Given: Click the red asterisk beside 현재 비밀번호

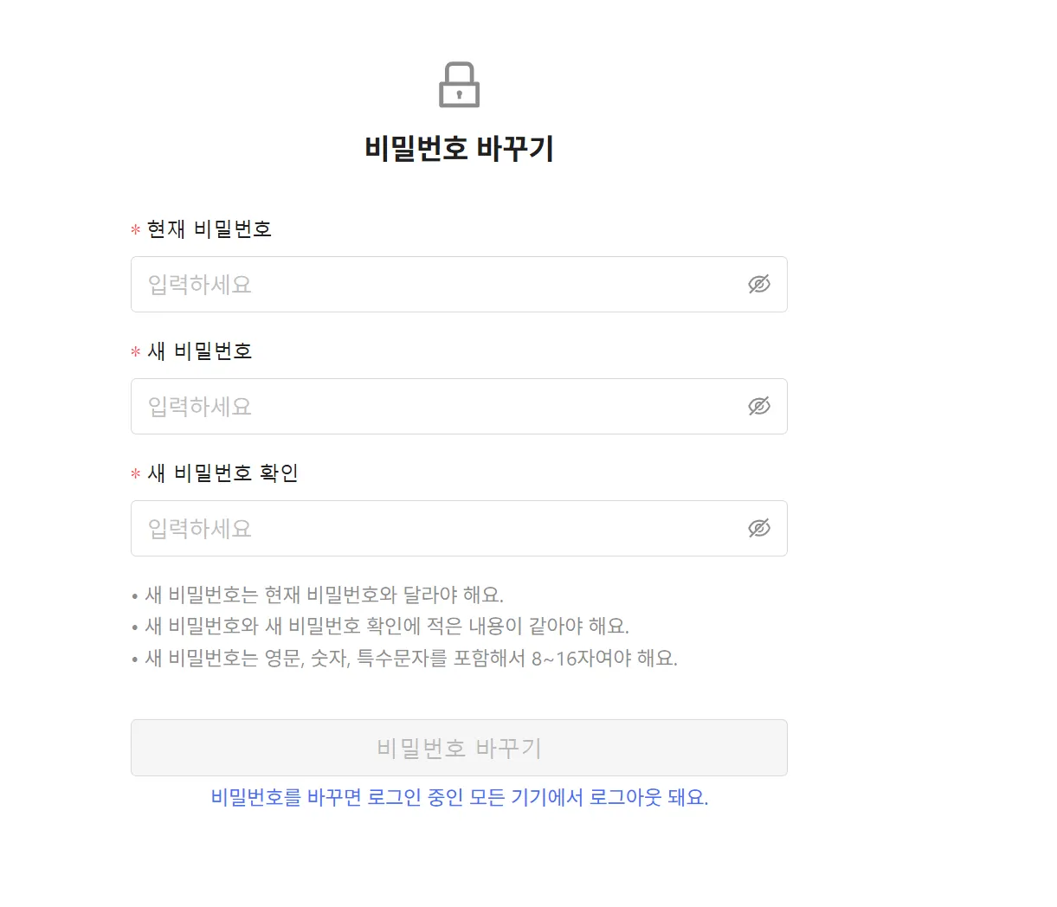Looking at the screenshot, I should [x=136, y=230].
